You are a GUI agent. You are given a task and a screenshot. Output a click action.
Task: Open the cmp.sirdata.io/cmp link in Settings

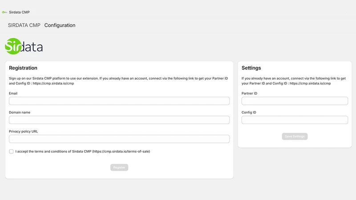[310, 84]
